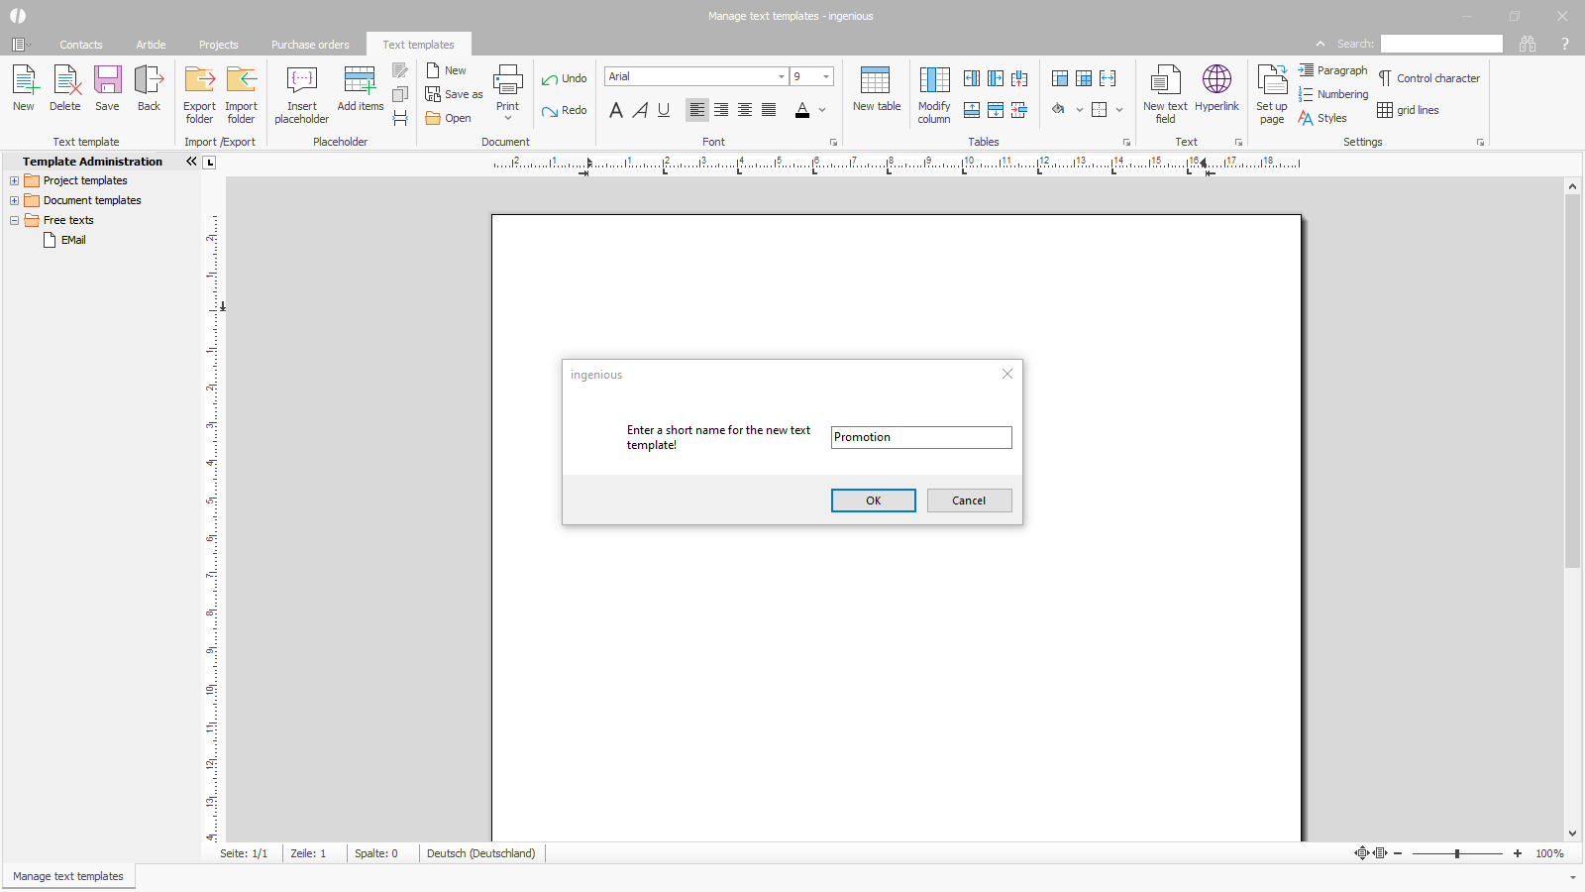This screenshot has width=1585, height=892.
Task: Click the Print icon in the ribbon
Action: [507, 80]
